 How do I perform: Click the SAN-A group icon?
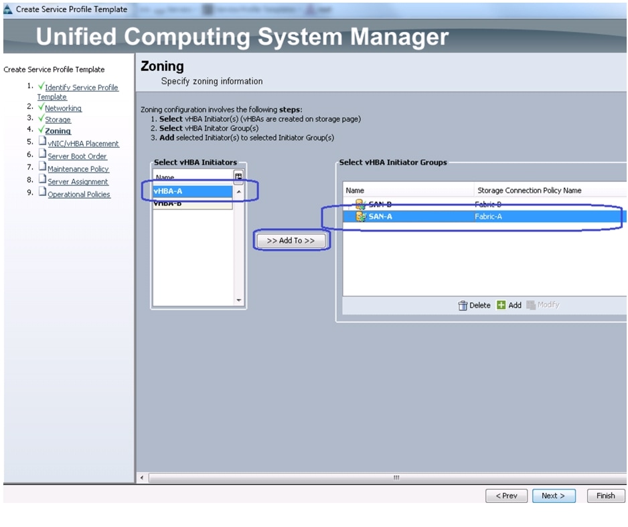click(361, 217)
